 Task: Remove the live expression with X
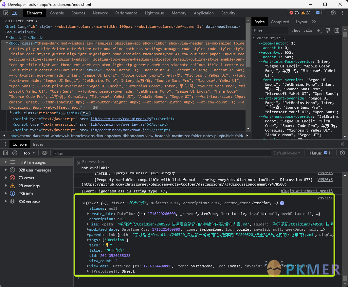click(78, 163)
